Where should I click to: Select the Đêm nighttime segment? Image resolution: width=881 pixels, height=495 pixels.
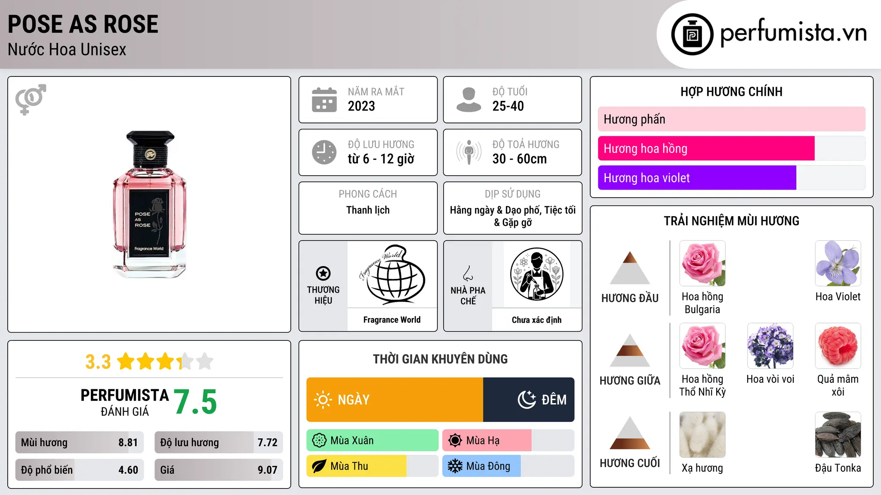tap(529, 400)
